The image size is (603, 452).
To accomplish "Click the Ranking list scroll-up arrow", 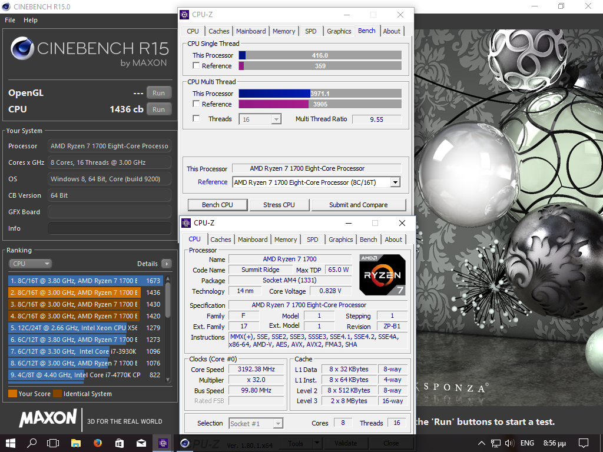I will click(x=168, y=280).
